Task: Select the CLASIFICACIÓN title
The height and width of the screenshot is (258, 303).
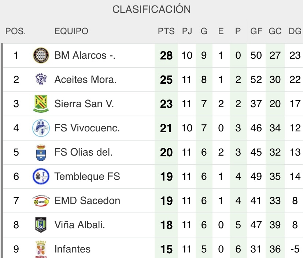Action: point(152,9)
